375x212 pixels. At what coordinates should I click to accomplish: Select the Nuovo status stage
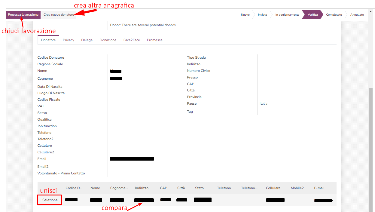click(245, 15)
